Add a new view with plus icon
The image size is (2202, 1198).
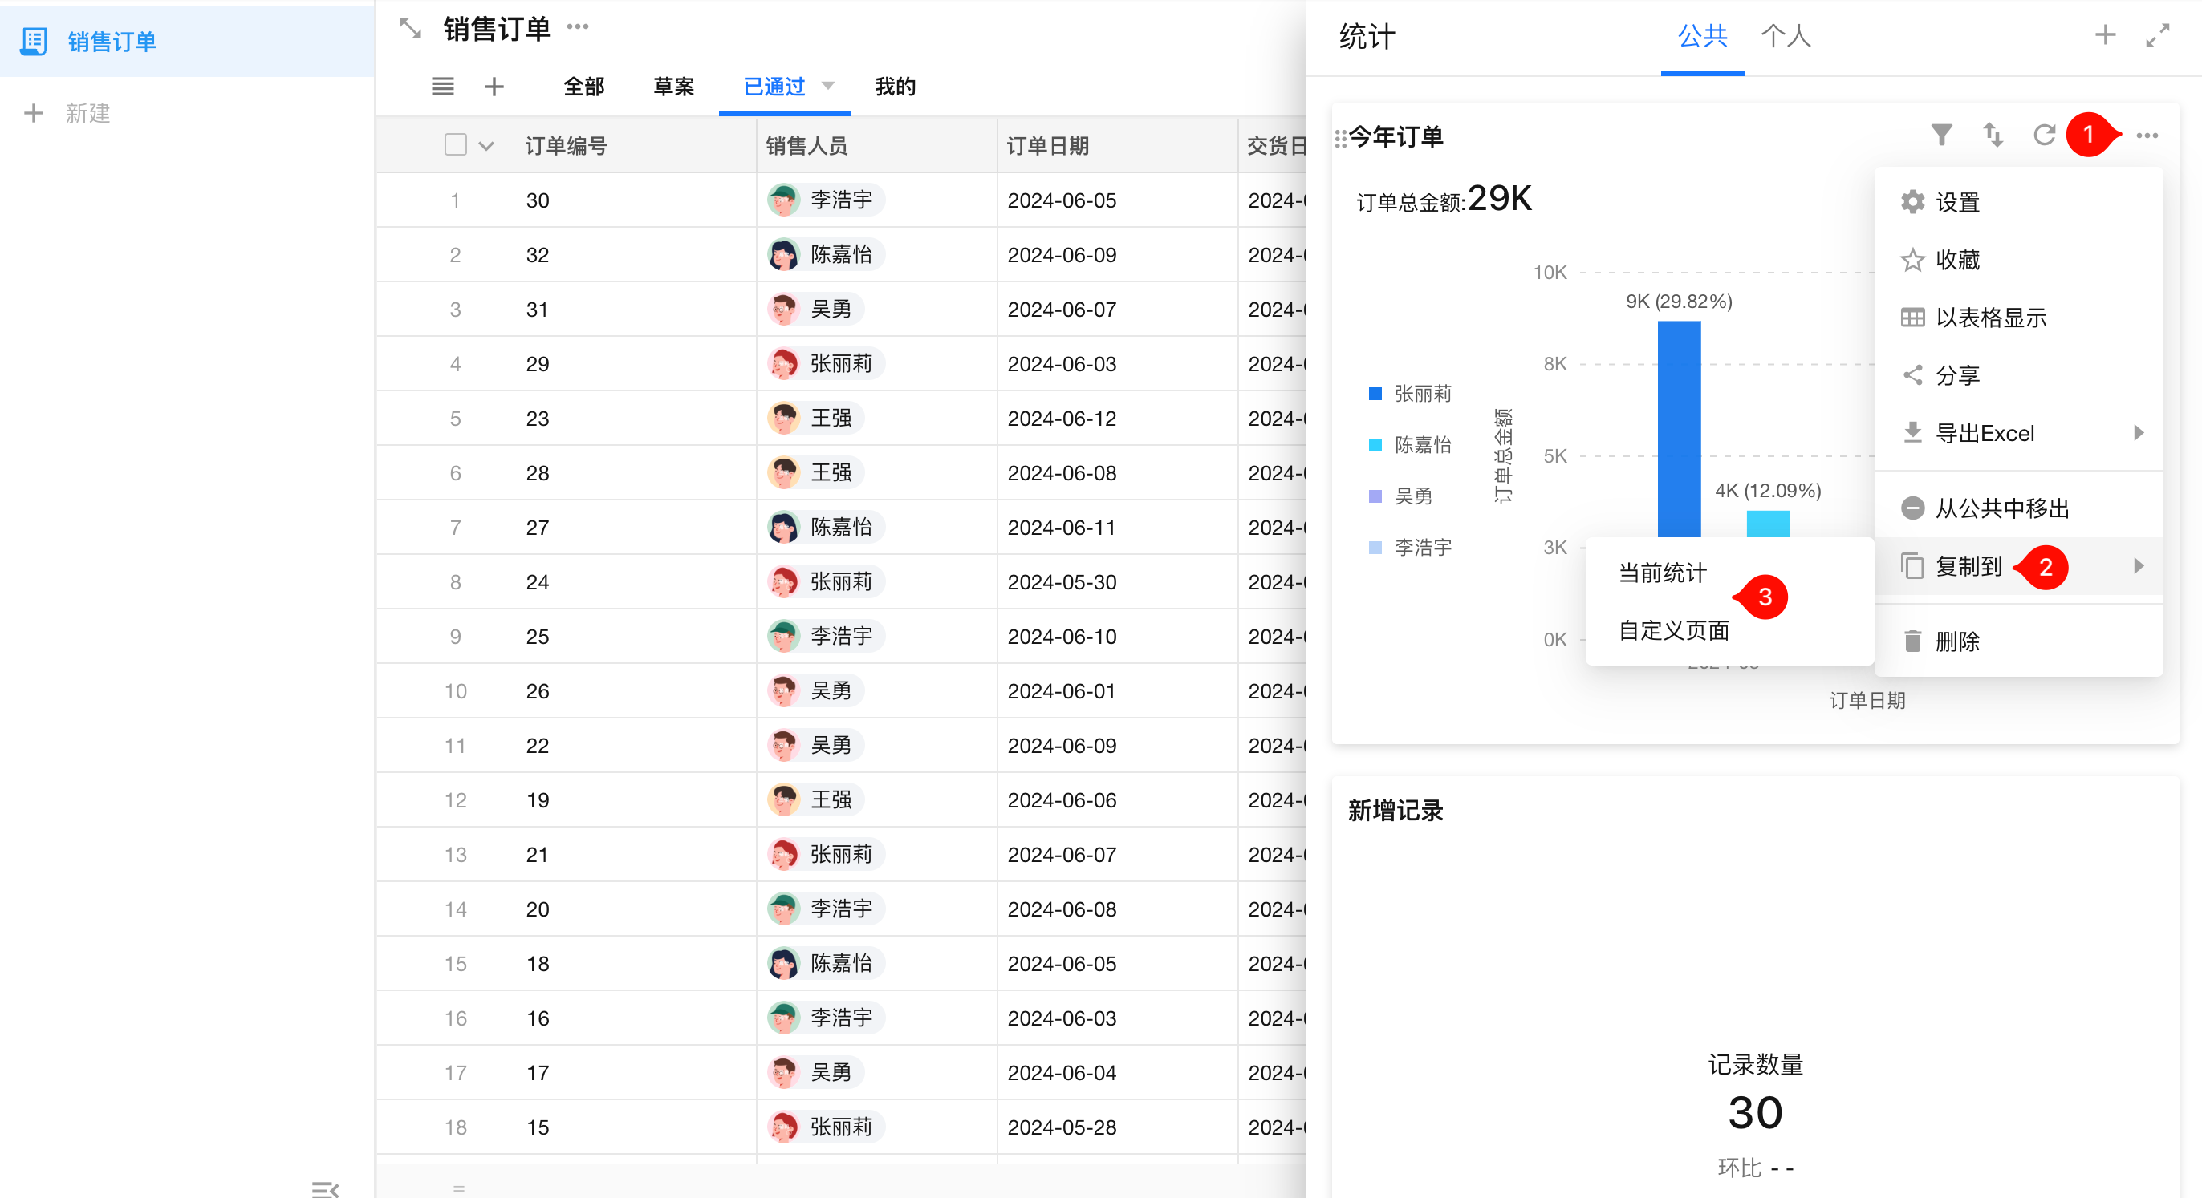pyautogui.click(x=494, y=87)
